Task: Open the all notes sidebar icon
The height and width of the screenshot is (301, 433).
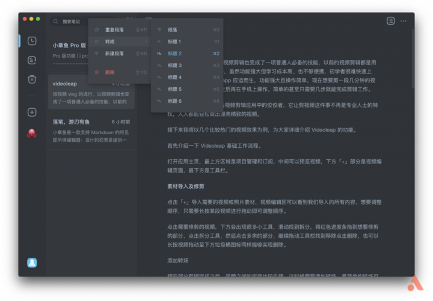Action: point(32,60)
